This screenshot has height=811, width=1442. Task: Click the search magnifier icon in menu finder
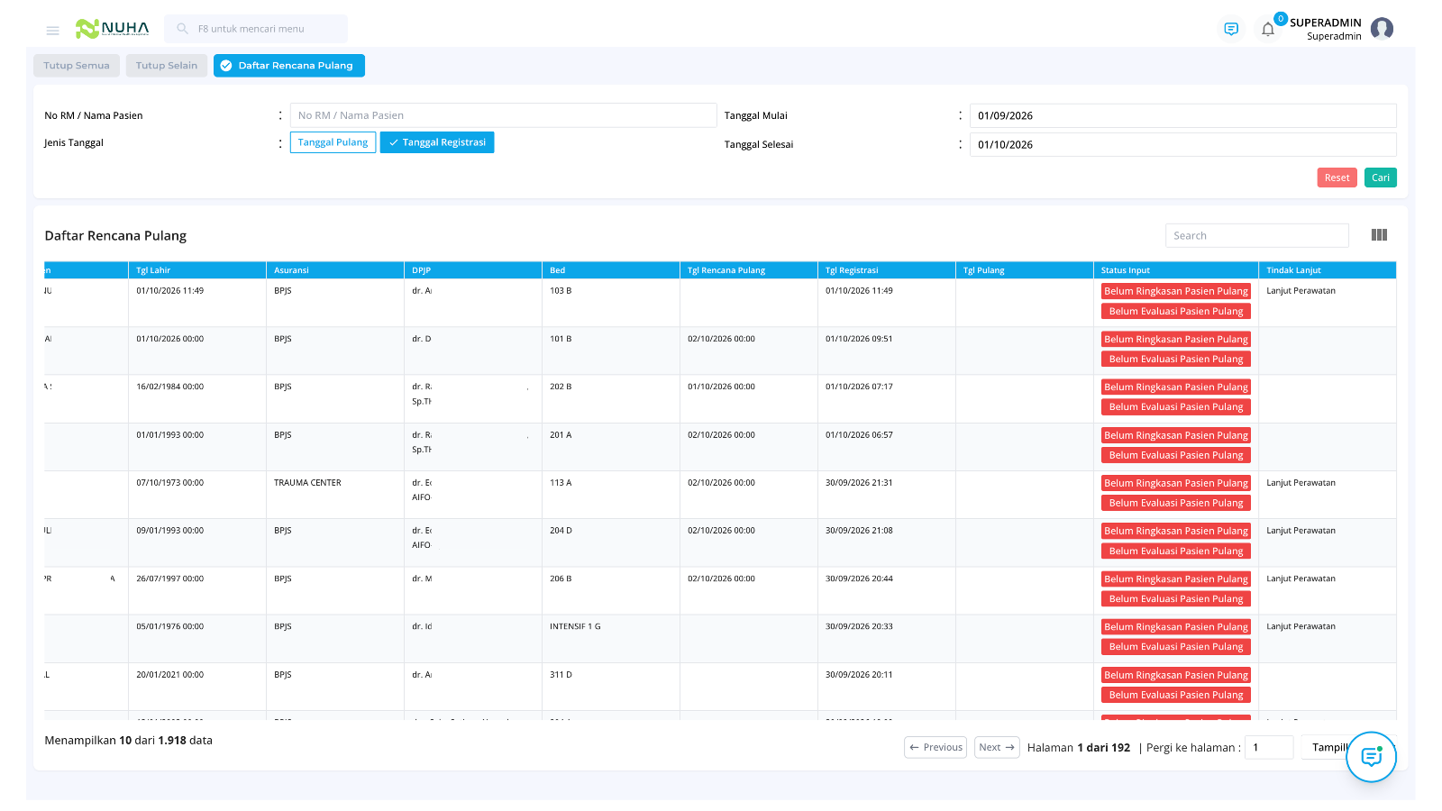click(x=182, y=29)
